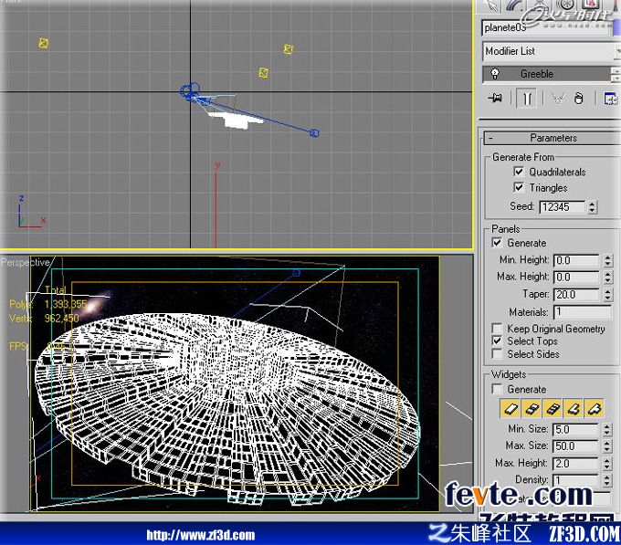
Task: Toggle Show End Result icon
Action: (527, 99)
